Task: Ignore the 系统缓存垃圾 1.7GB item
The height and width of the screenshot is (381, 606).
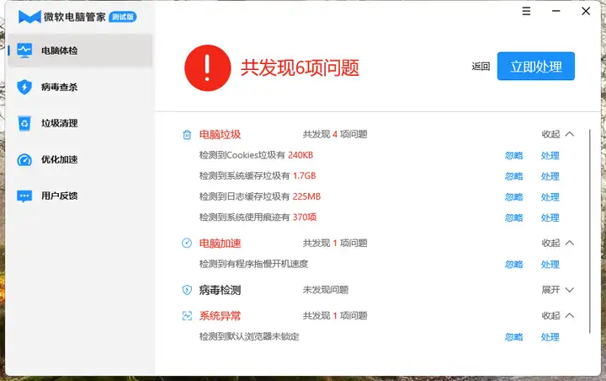Action: tap(514, 176)
